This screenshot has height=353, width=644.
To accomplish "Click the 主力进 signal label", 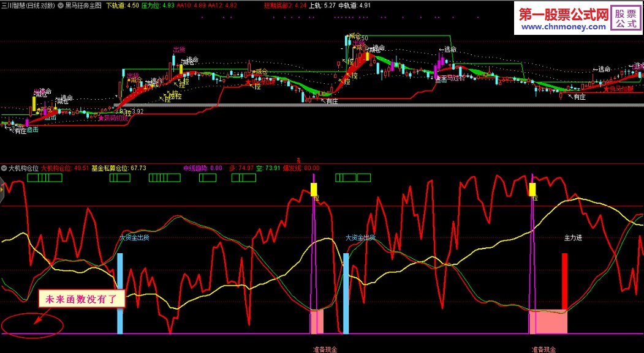I will point(573,238).
